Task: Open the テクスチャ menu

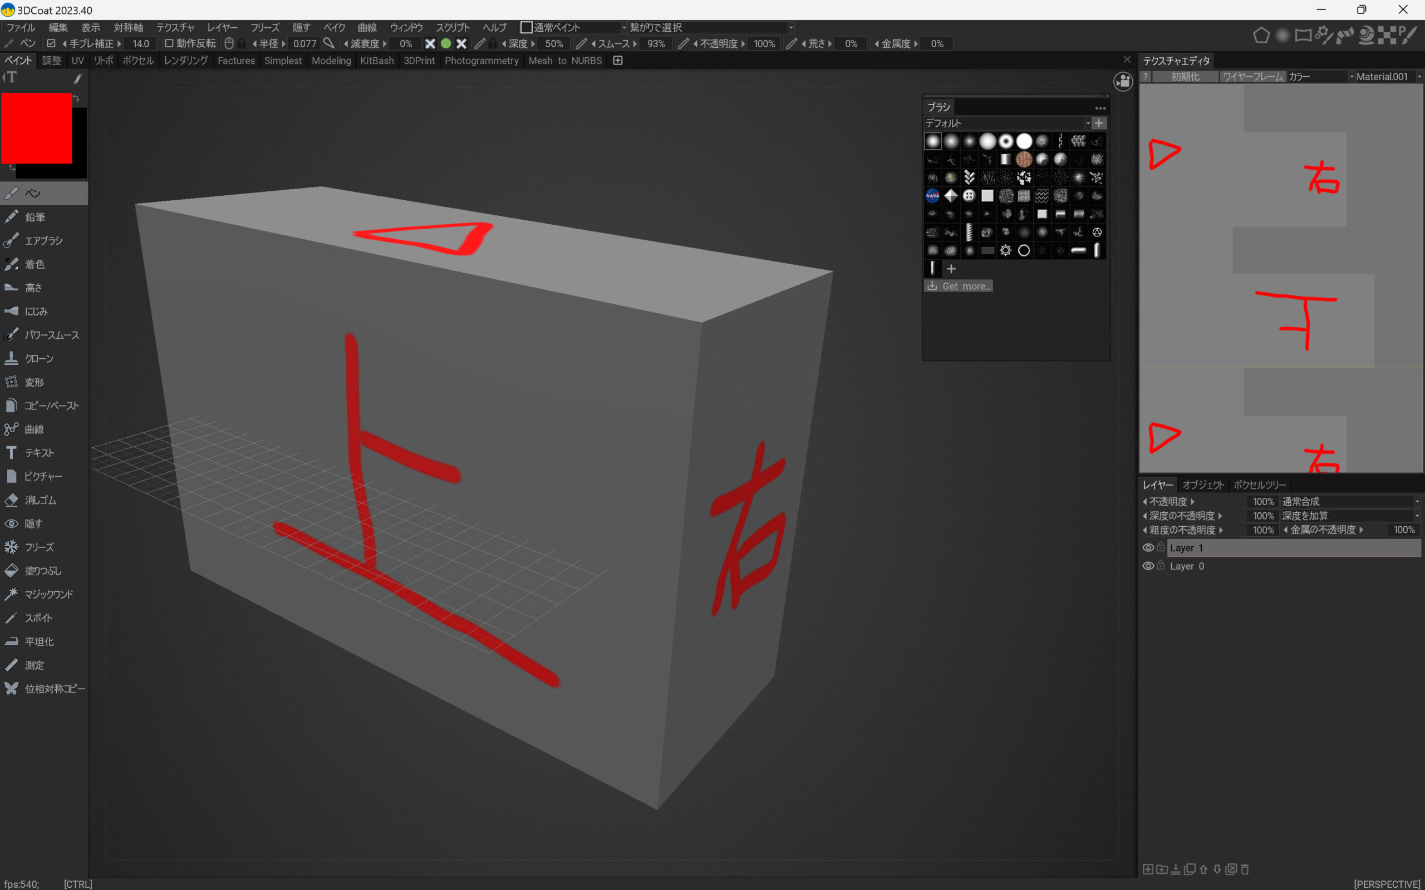Action: [x=175, y=28]
